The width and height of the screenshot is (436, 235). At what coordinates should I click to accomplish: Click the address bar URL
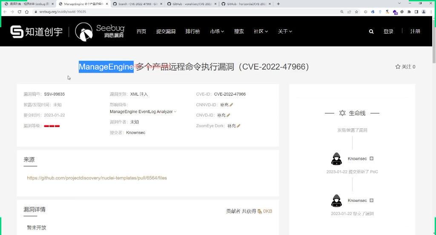click(x=63, y=11)
